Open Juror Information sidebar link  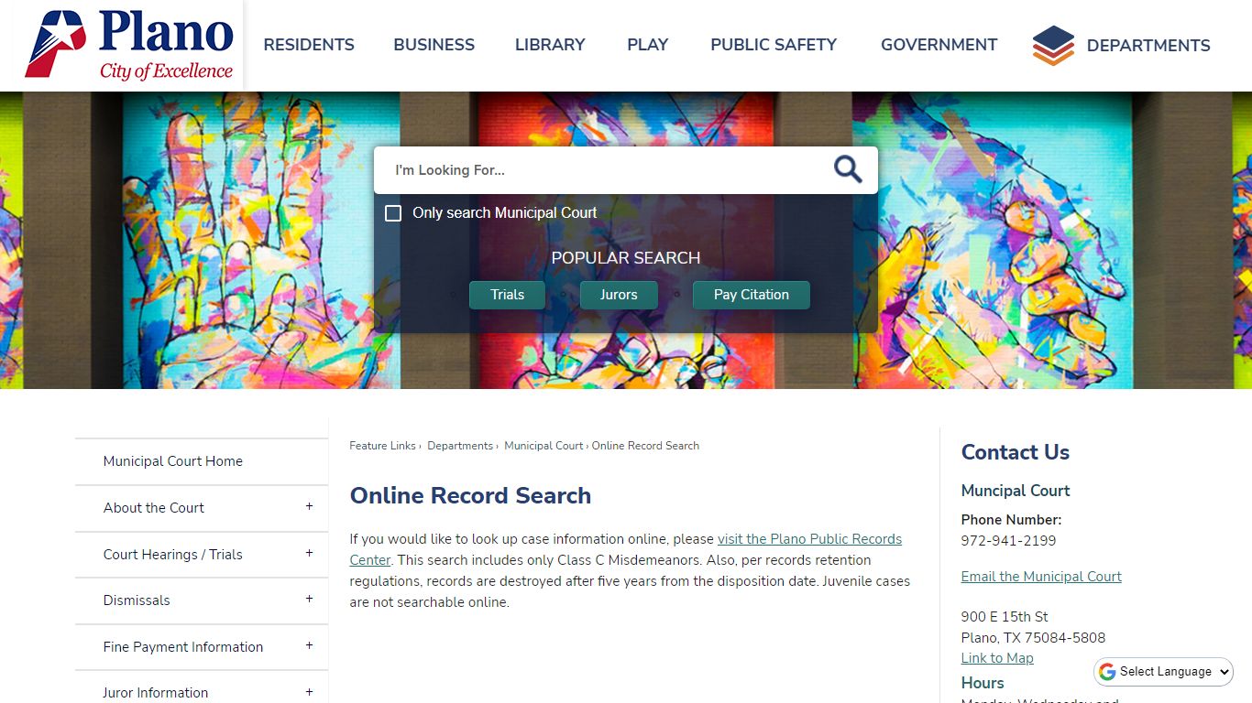coord(156,693)
